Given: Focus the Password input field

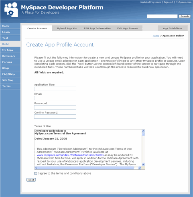Looking at the screenshot, I should pyautogui.click(x=55, y=107).
